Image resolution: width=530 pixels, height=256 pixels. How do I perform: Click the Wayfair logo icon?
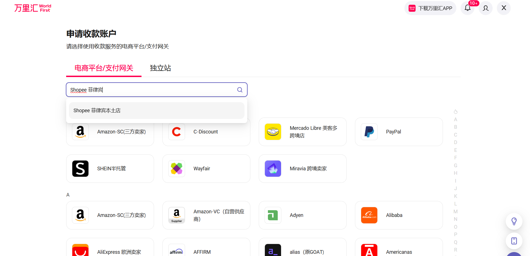tap(177, 169)
